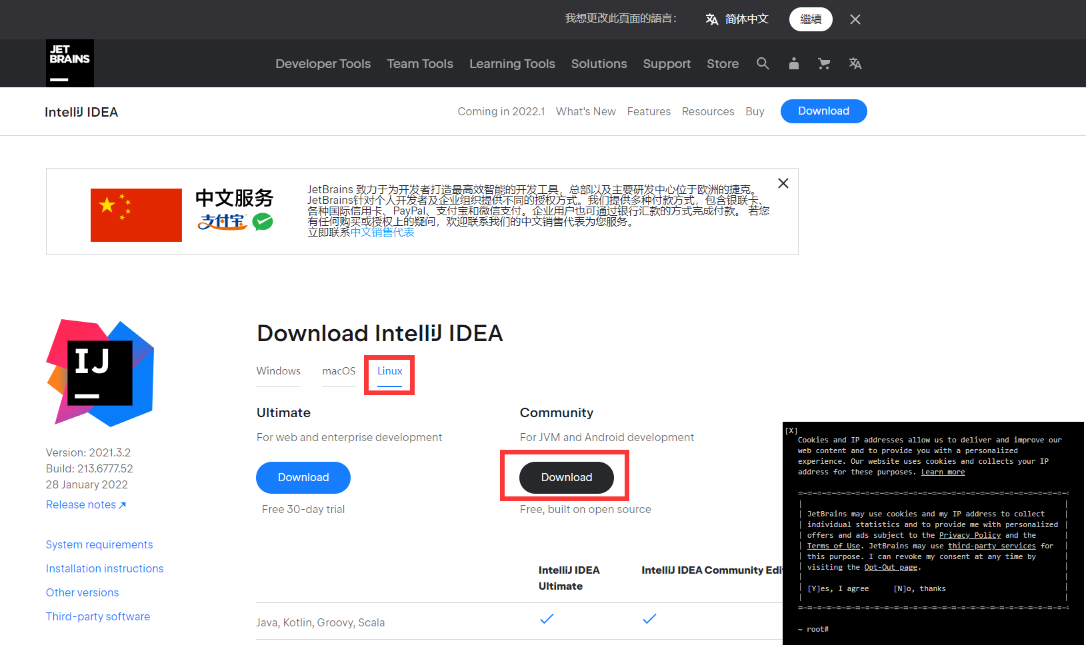Click Ultimate checkmark in Java row
This screenshot has height=645, width=1086.
(547, 619)
